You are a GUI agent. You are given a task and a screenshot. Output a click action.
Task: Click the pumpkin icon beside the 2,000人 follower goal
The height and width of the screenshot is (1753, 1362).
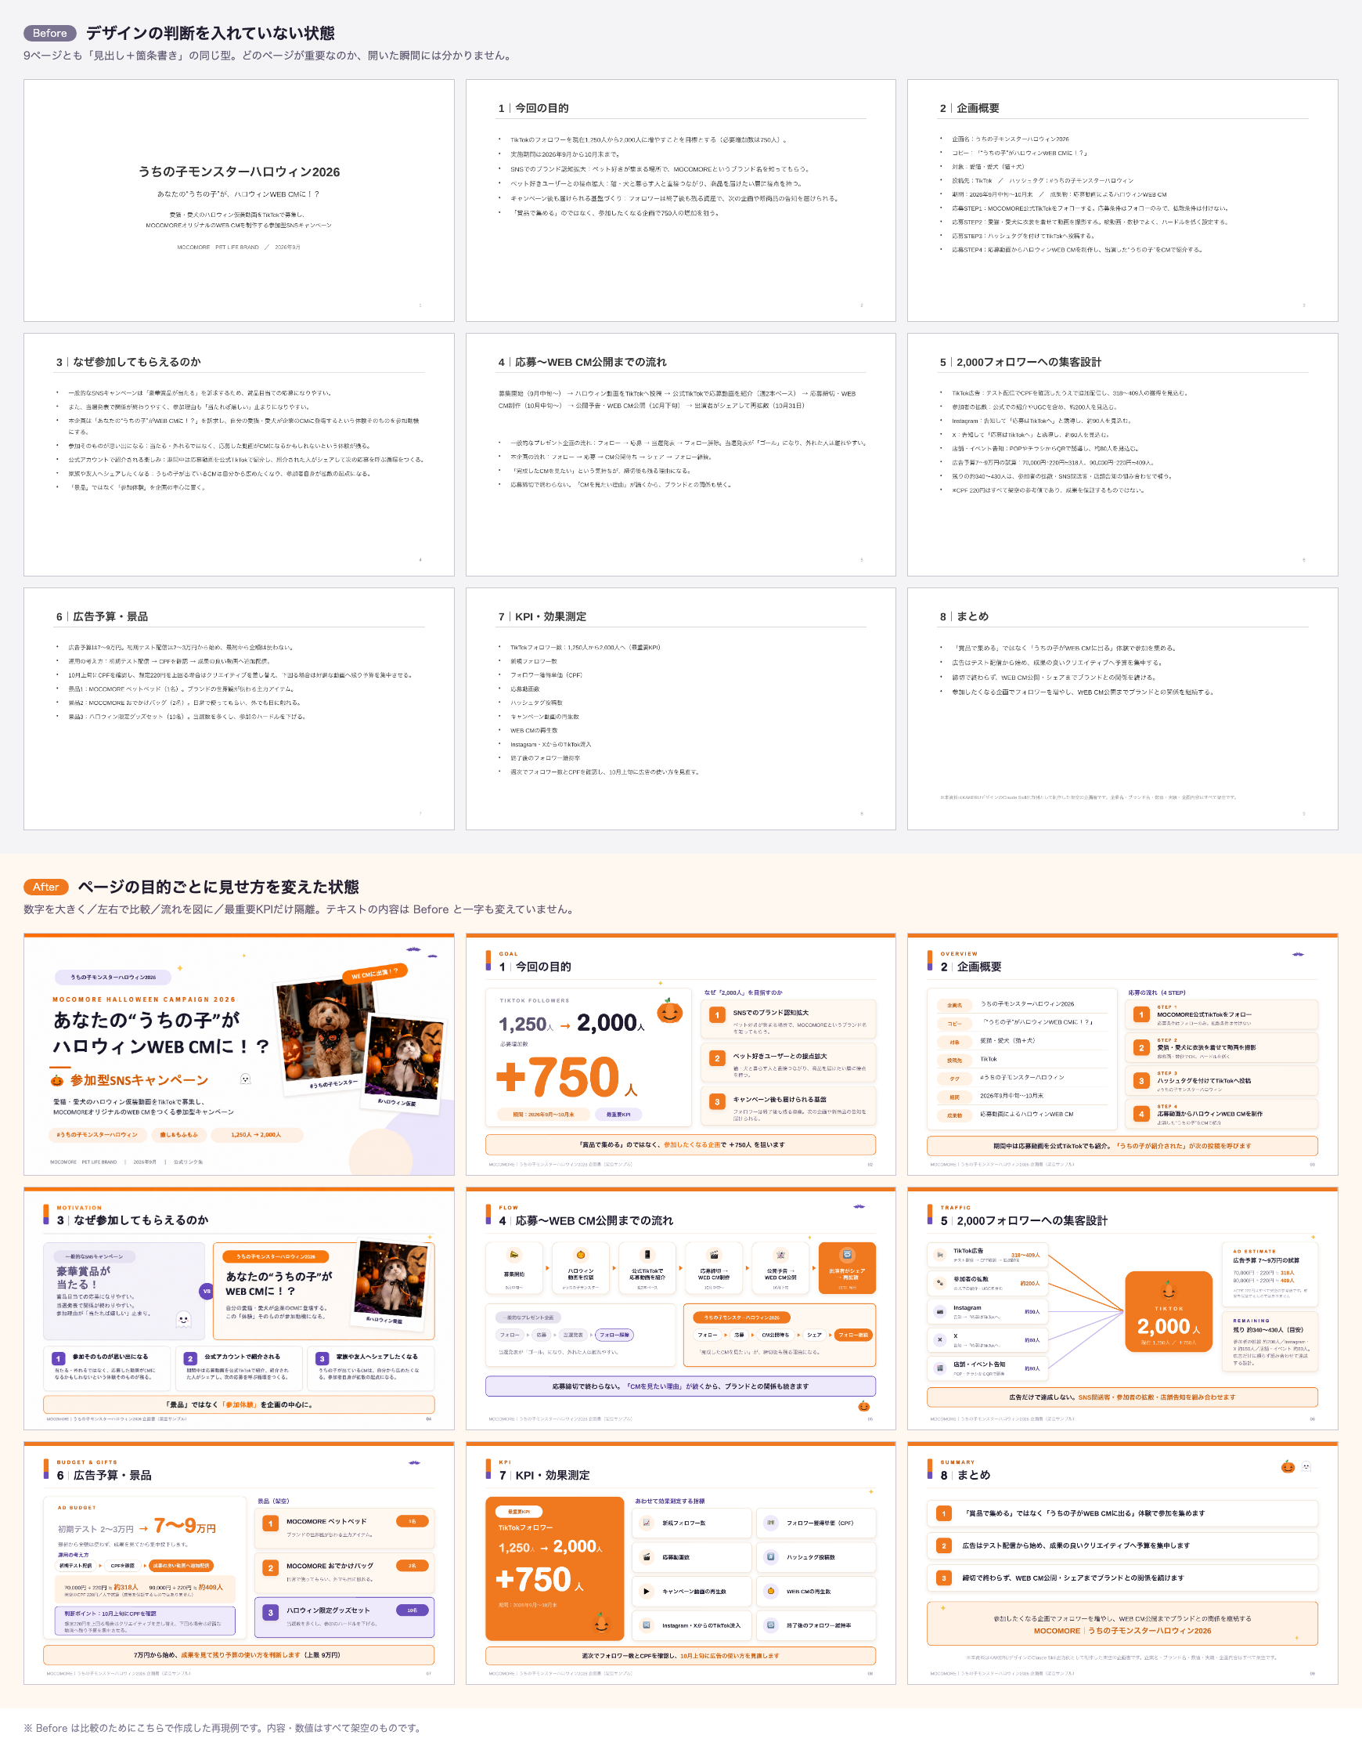pos(669,1012)
